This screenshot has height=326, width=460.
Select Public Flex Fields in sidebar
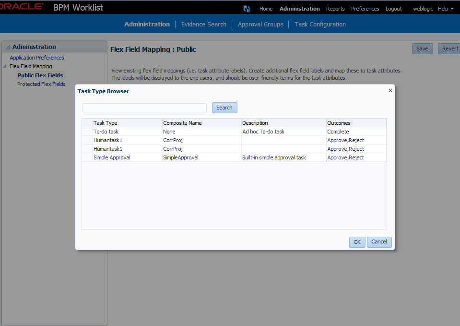point(40,75)
